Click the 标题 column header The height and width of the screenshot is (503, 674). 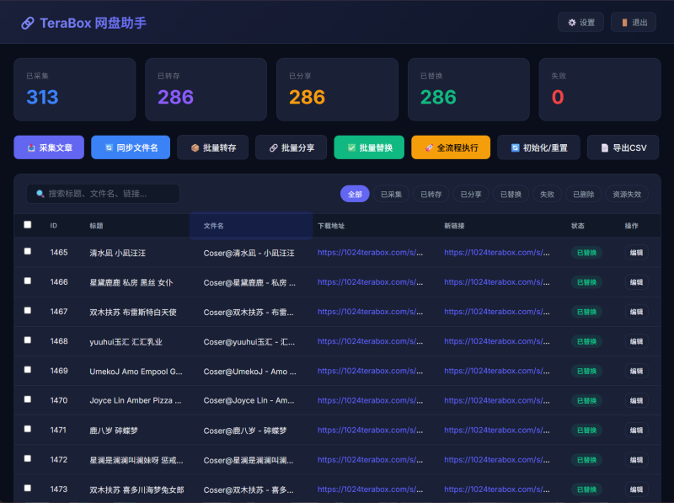[x=96, y=226]
